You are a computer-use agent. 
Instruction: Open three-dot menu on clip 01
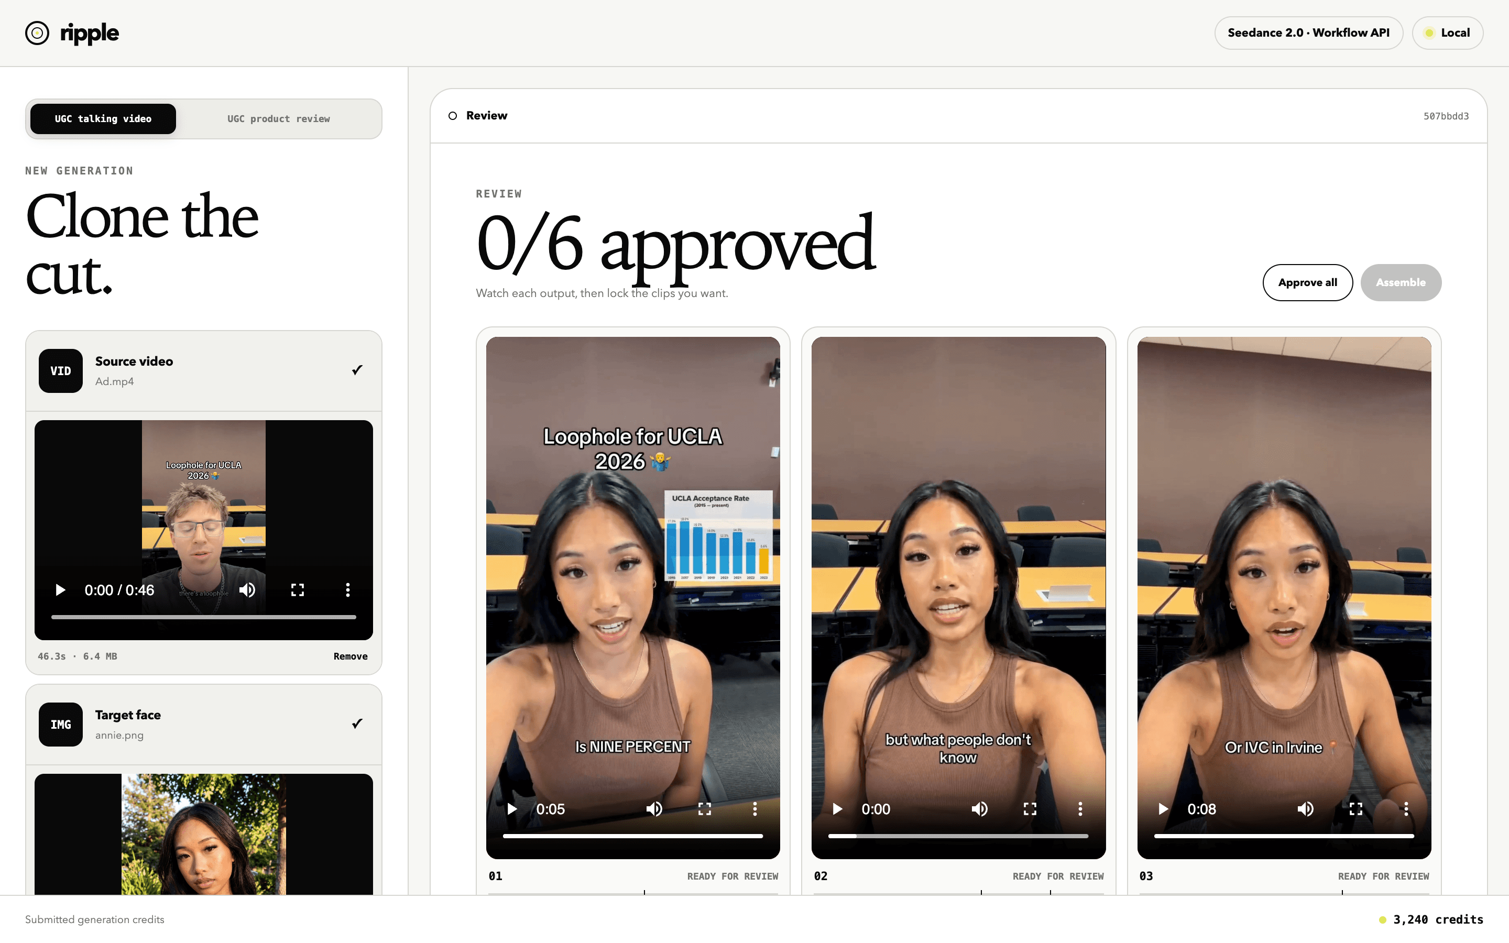(x=755, y=809)
